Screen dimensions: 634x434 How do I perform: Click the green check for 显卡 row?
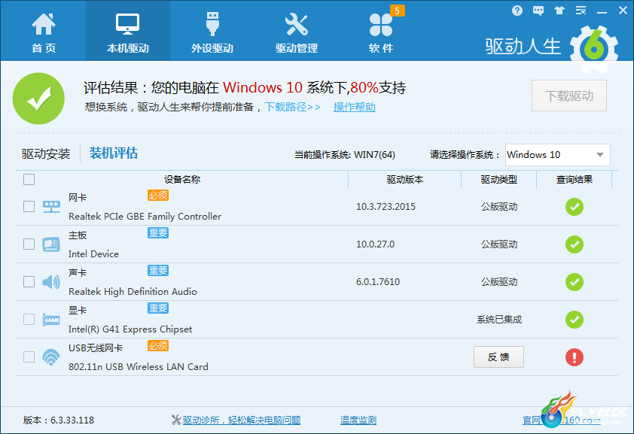[575, 320]
